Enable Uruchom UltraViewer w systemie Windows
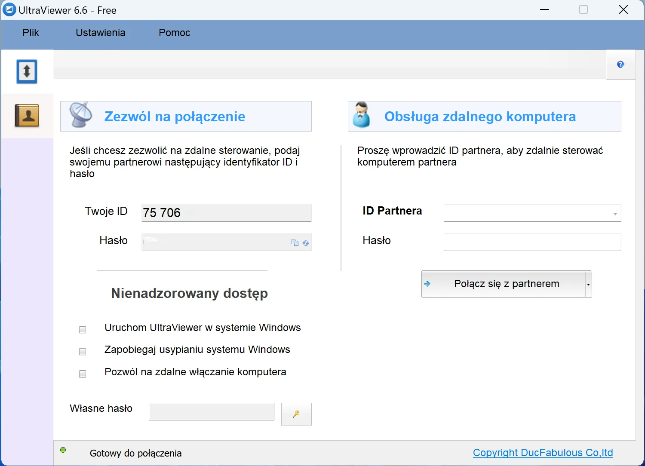Screen dimensions: 645x466 point(83,330)
